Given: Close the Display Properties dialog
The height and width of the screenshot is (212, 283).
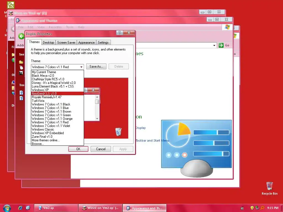Looking at the screenshot, I should pyautogui.click(x=129, y=33).
